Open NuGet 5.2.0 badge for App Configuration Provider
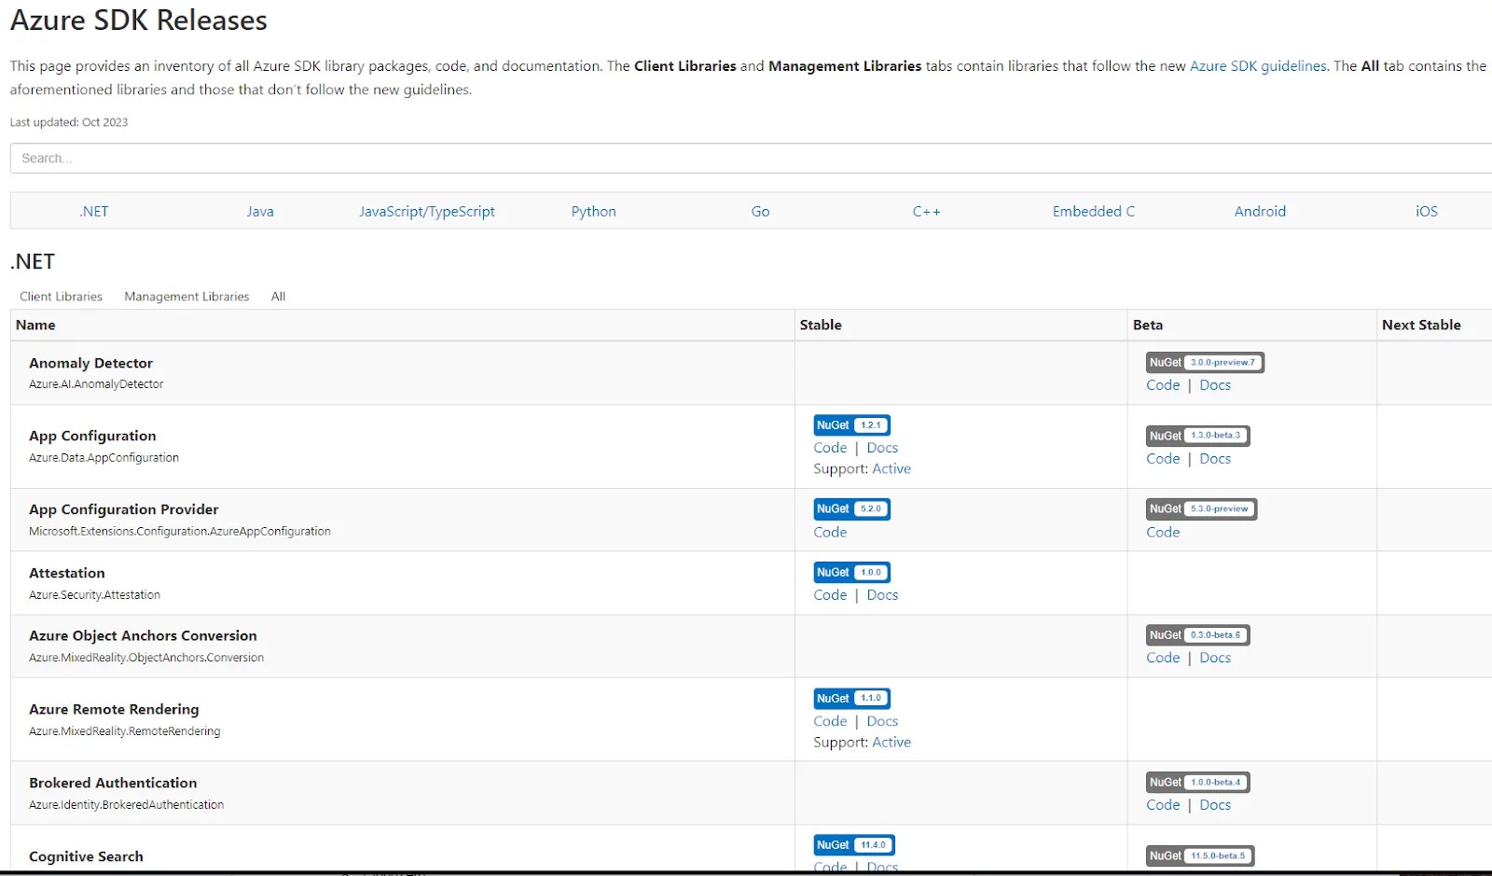The width and height of the screenshot is (1492, 876). point(851,508)
